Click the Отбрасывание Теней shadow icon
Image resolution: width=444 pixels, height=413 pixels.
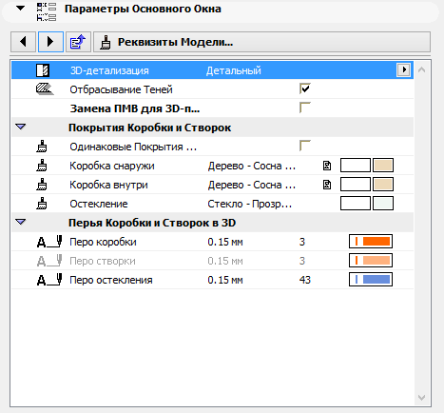point(45,89)
